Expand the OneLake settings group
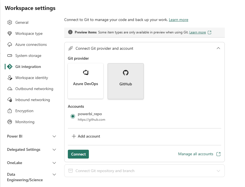The image size is (245, 187). [x=54, y=163]
